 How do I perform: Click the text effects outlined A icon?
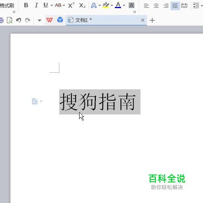click(x=94, y=5)
